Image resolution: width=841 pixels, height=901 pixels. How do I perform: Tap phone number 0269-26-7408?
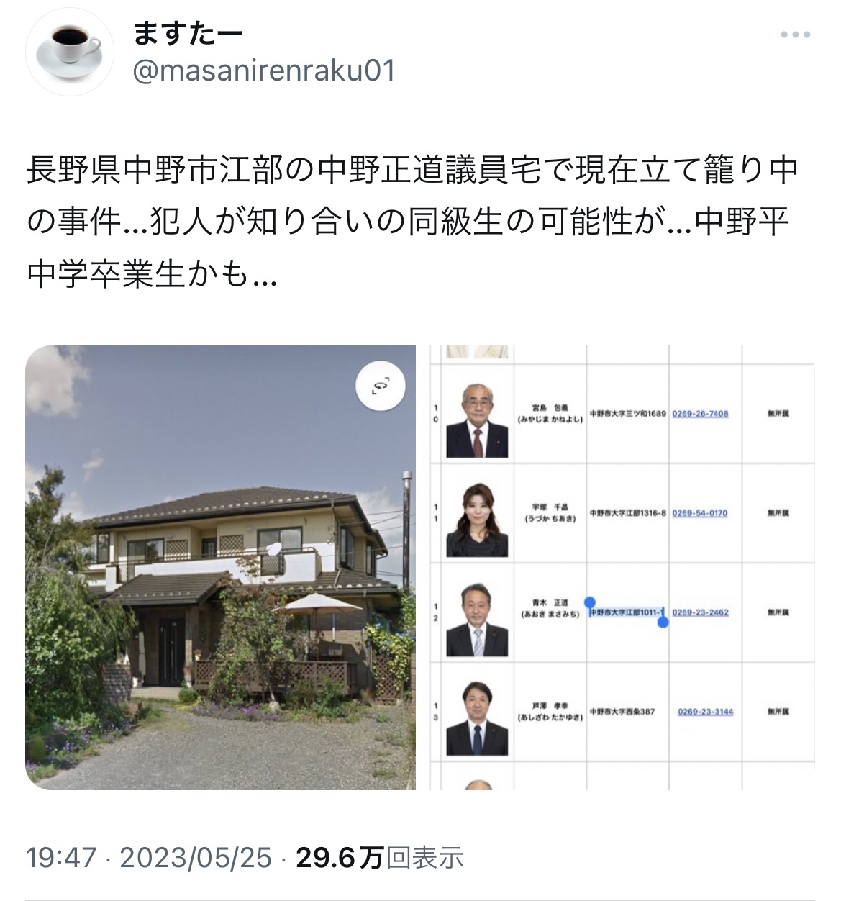[x=700, y=414]
